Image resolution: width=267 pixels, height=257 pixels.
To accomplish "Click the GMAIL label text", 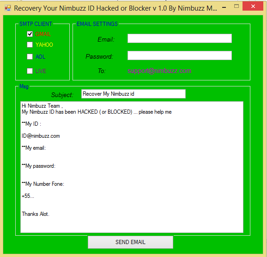I will (x=43, y=34).
